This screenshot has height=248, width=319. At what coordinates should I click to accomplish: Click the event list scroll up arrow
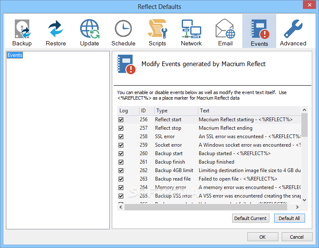tap(304, 110)
